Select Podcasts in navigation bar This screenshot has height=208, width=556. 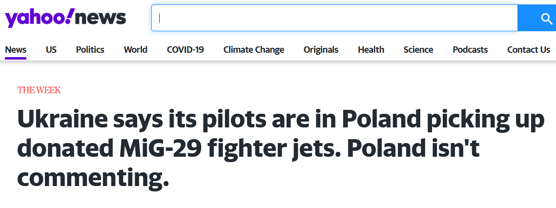470,50
